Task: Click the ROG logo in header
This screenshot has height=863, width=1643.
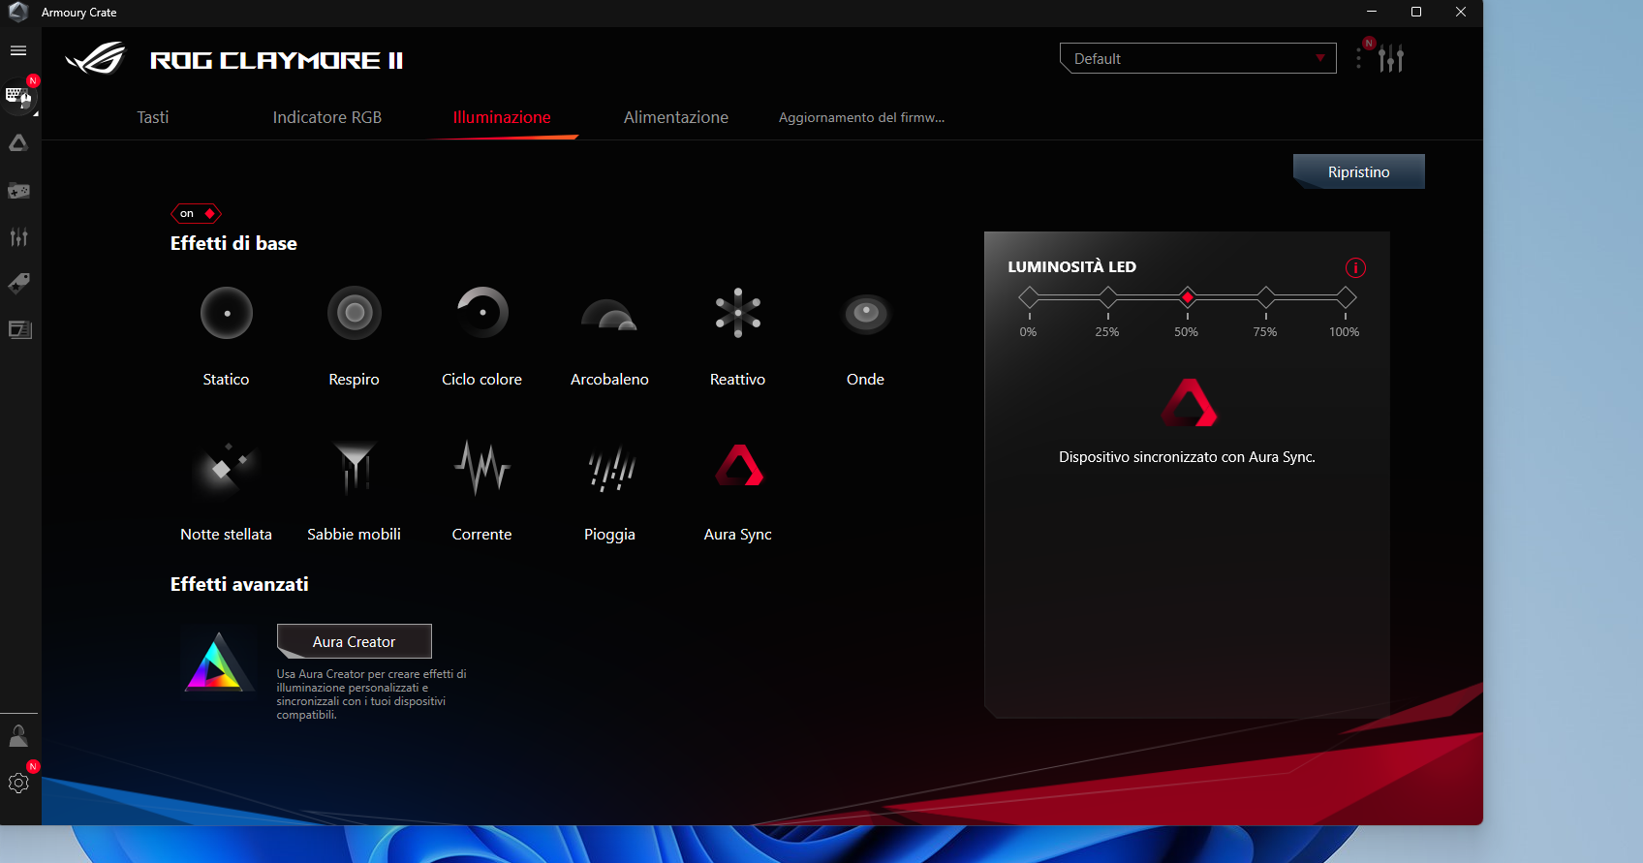Action: click(96, 59)
